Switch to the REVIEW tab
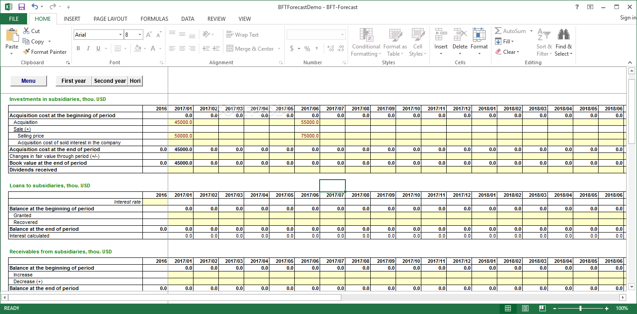Image resolution: width=637 pixels, height=314 pixels. 217,19
